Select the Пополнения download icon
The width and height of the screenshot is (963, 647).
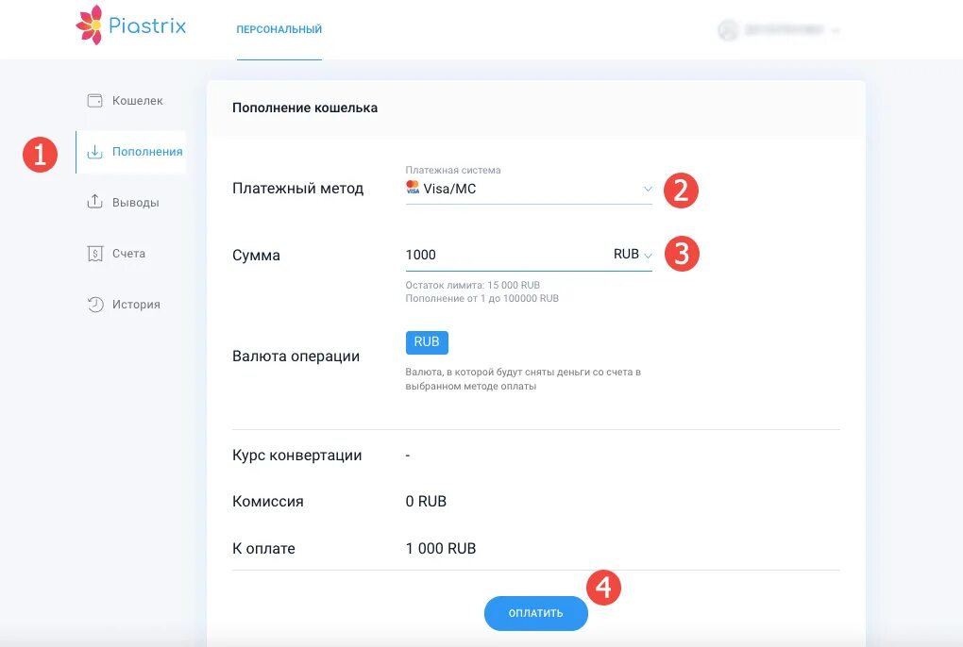pyautogui.click(x=94, y=152)
